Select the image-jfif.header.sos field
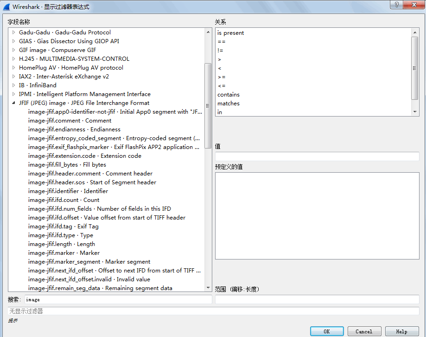The width and height of the screenshot is (426, 337). (x=92, y=182)
